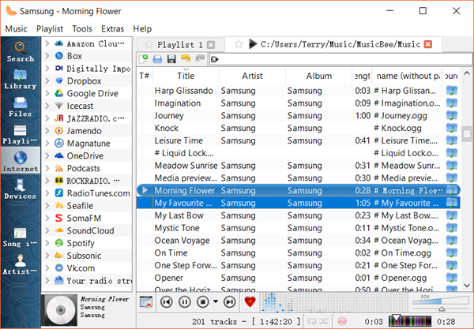Open the Library view icon
This screenshot has width=474, height=329.
pos(20,78)
